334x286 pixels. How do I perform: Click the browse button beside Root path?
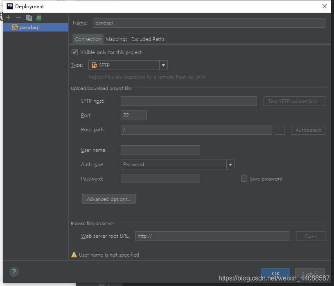[x=280, y=130]
